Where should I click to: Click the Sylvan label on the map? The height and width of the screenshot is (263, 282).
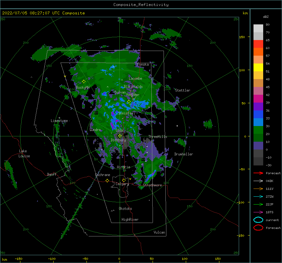point(120,93)
